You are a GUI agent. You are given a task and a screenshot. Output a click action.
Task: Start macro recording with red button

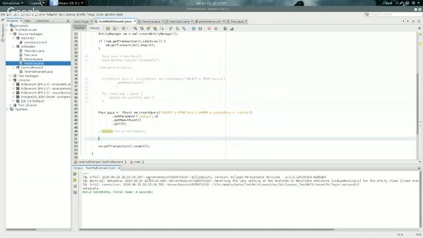(209, 28)
